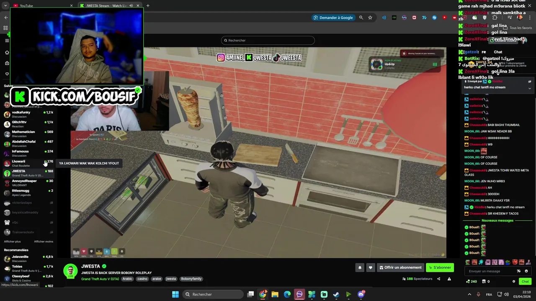Image resolution: width=536 pixels, height=301 pixels.
Task: Open Lhowarii channel in sidebar
Action: tap(28, 163)
